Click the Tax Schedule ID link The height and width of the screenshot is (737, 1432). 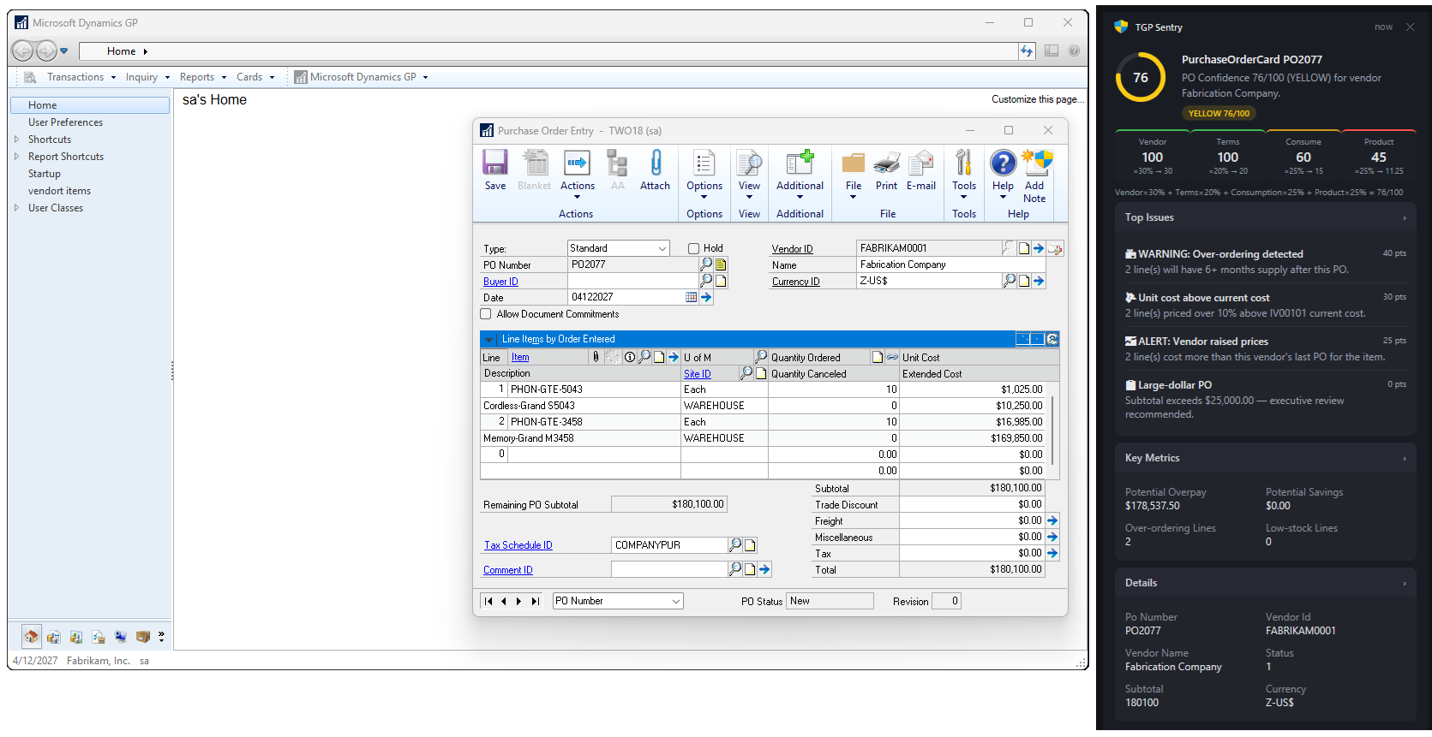518,545
